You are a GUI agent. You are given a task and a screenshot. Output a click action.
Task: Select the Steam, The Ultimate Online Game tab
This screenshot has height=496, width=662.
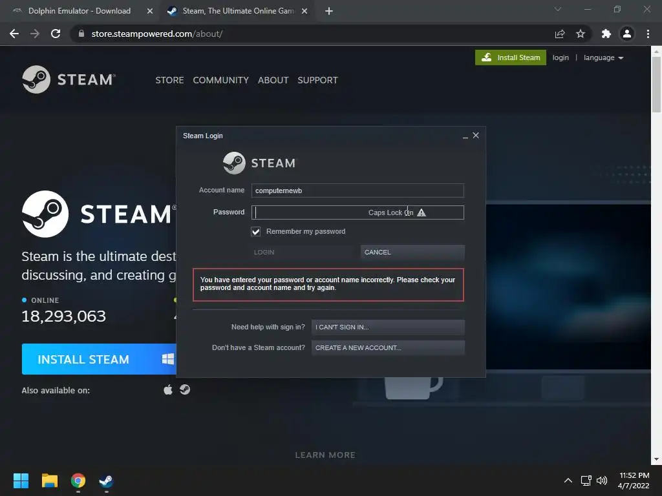tap(238, 11)
